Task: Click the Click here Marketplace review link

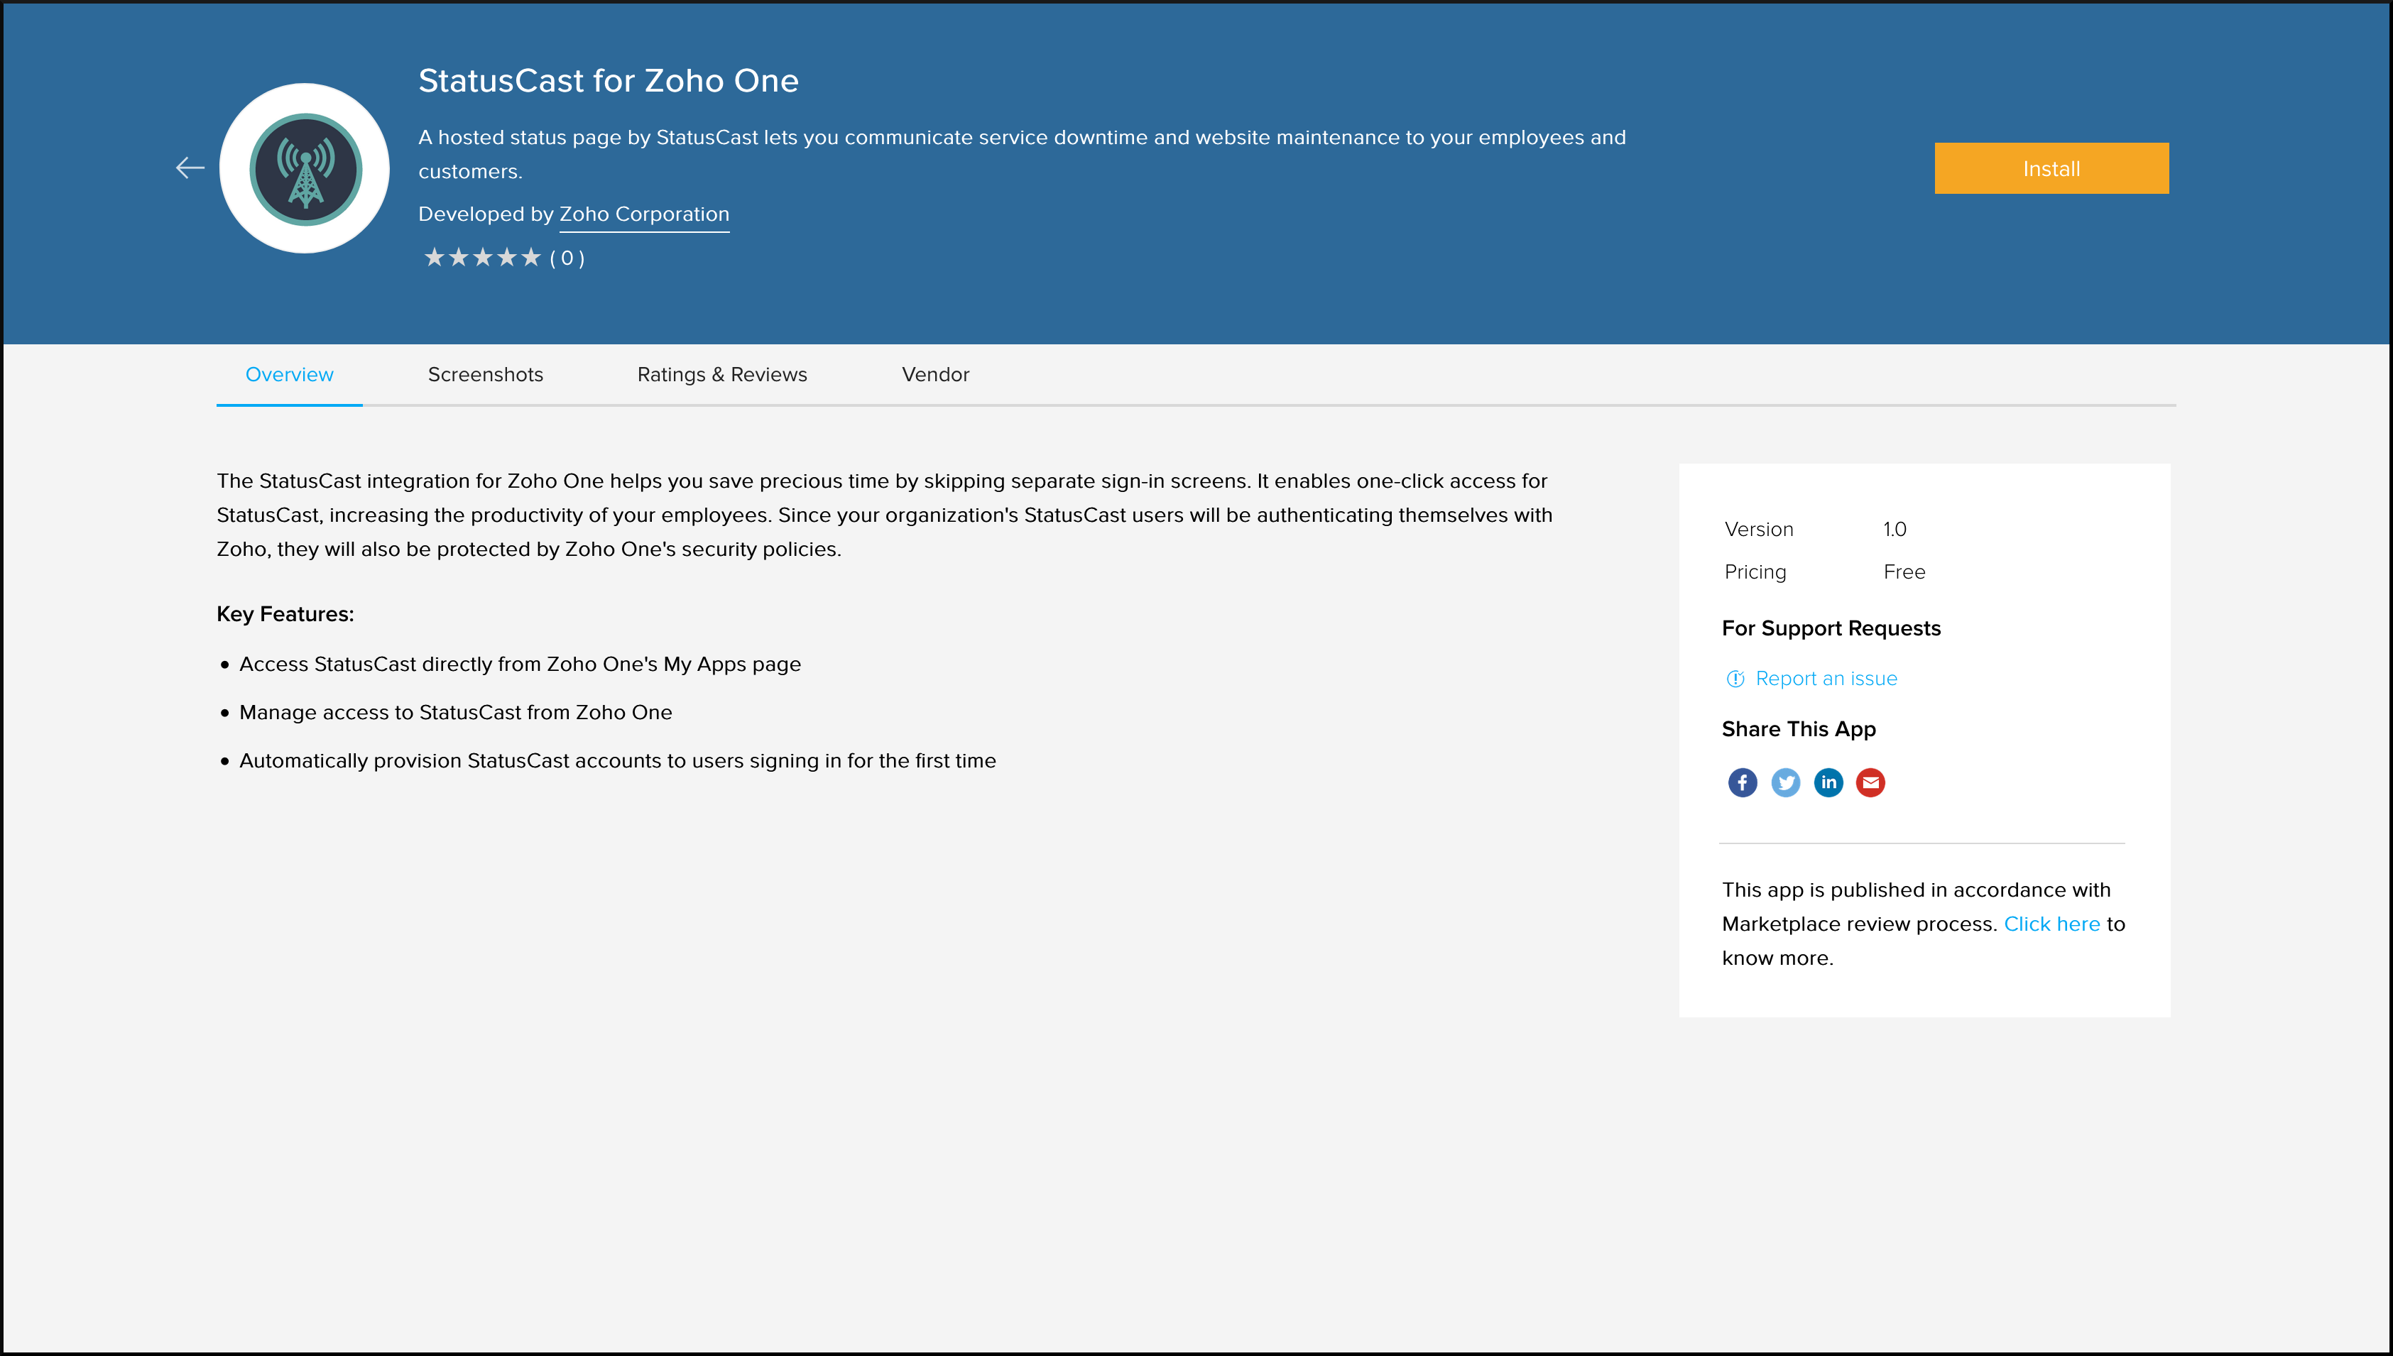Action: click(2051, 924)
